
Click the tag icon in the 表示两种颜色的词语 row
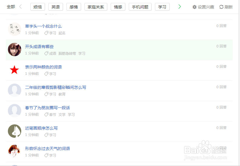pos(46,74)
